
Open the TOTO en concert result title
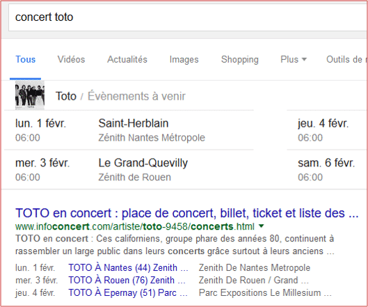pyautogui.click(x=187, y=213)
